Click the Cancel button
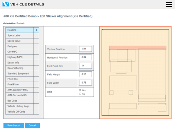 (x=32, y=126)
